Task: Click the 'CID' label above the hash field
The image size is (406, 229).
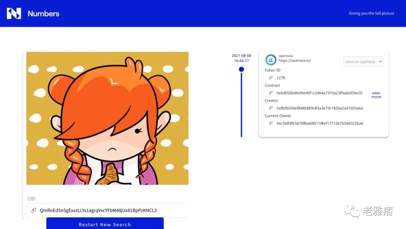Action: click(31, 199)
